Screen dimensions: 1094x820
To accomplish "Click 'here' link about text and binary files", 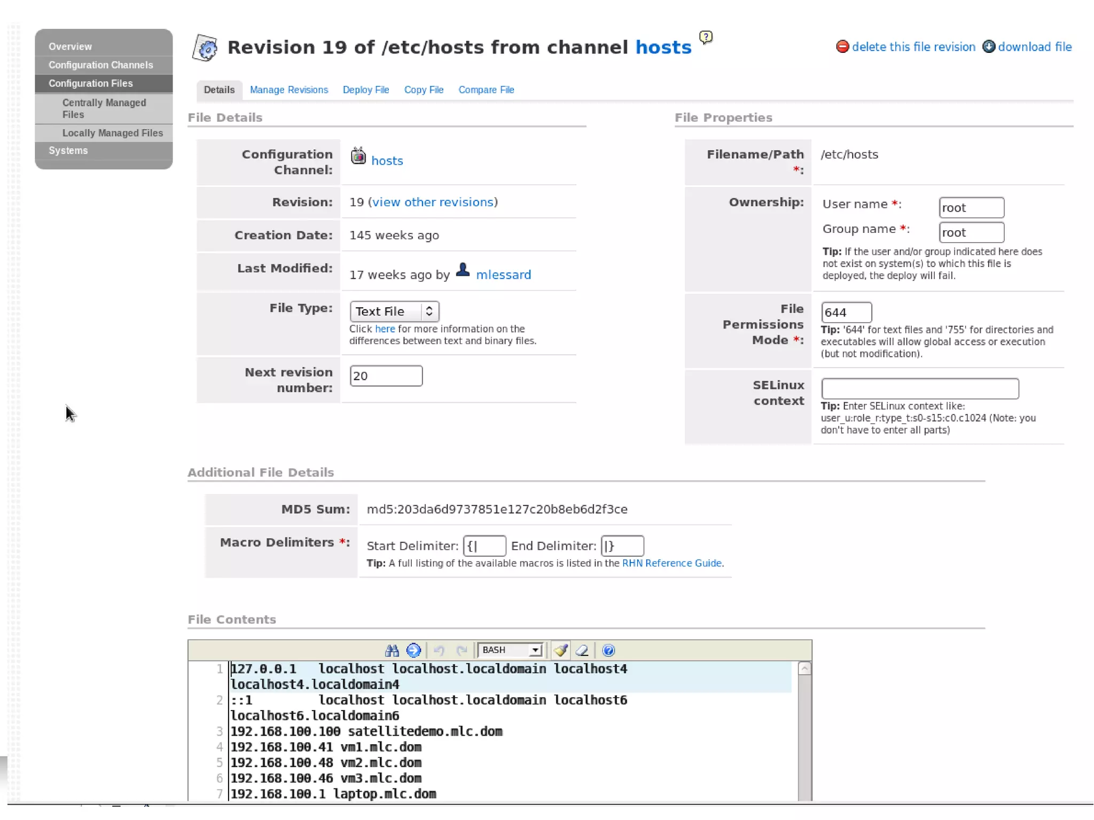I will click(x=385, y=329).
